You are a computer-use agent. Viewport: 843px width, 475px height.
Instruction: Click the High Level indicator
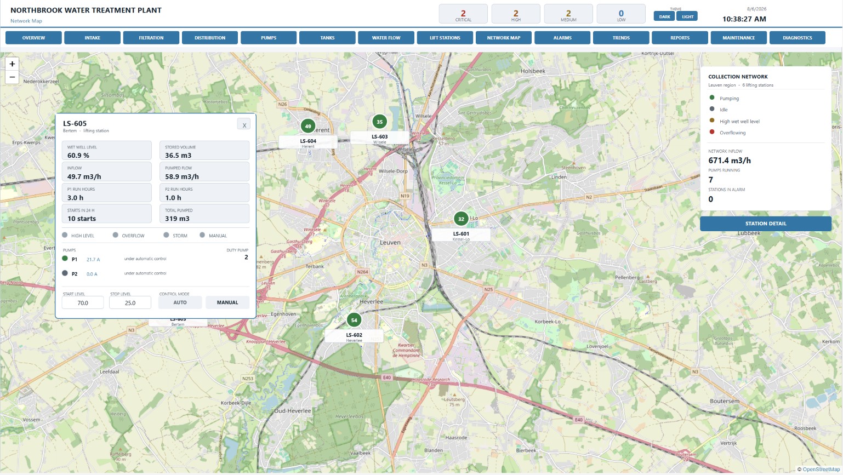tap(65, 235)
